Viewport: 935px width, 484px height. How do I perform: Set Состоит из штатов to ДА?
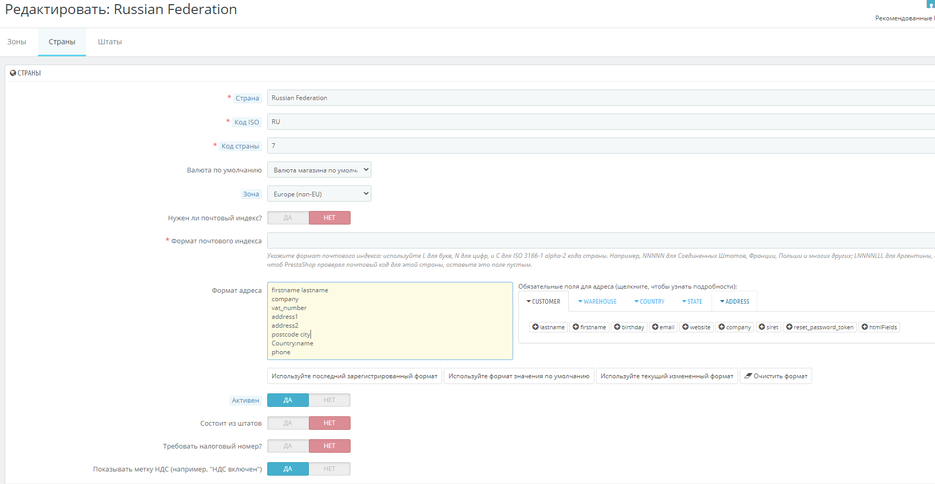point(288,423)
